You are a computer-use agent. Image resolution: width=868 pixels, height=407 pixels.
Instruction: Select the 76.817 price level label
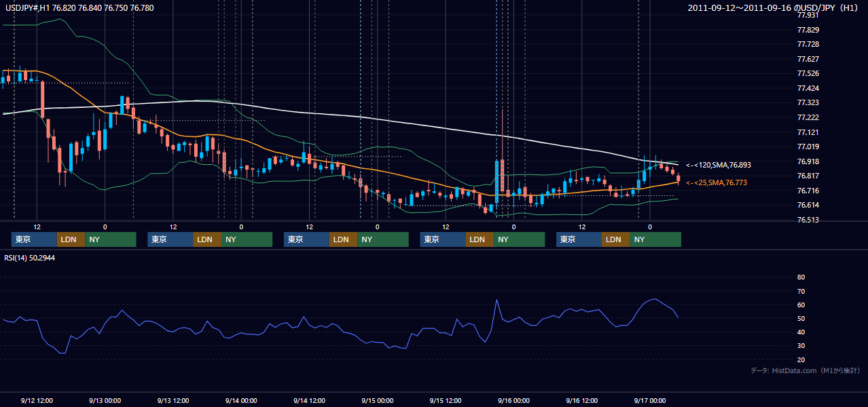click(808, 176)
